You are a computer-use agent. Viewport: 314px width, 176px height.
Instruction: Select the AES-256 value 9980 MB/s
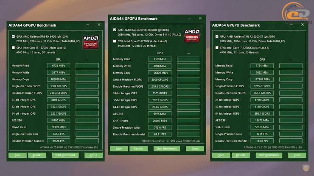tap(59, 121)
